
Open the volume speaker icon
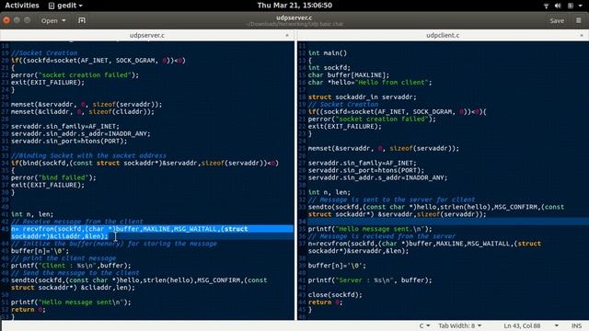click(558, 6)
